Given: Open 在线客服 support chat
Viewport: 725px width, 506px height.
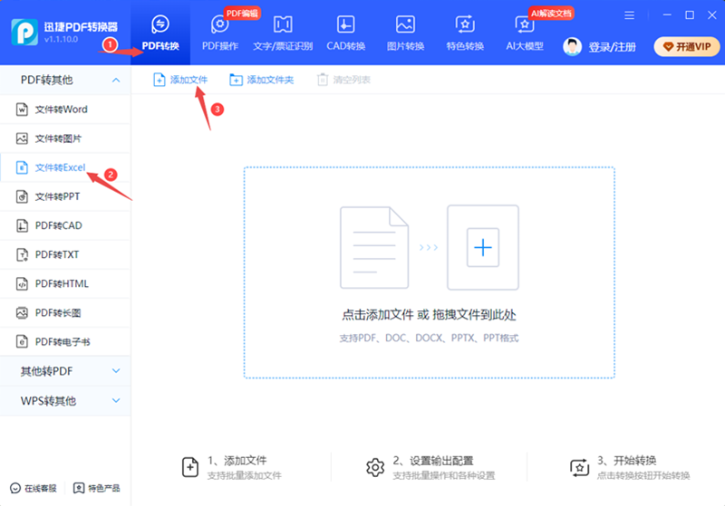Looking at the screenshot, I should coord(34,488).
